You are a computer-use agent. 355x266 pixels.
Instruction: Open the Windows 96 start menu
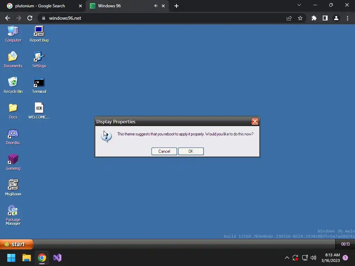click(x=16, y=244)
